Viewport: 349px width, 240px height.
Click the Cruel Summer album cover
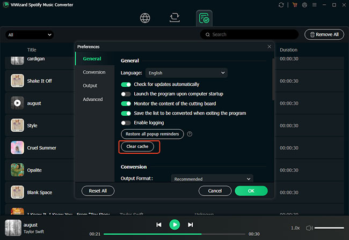tap(17, 148)
